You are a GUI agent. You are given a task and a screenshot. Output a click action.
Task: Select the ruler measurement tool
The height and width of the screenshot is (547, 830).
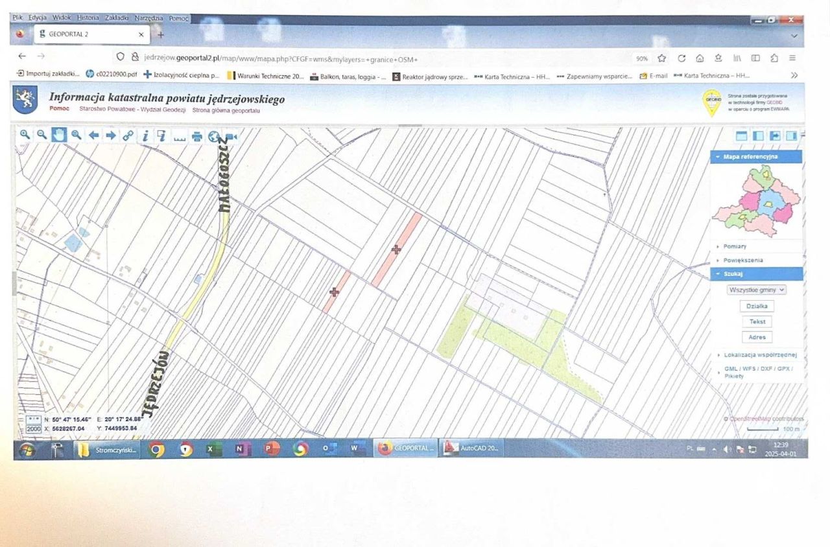180,137
